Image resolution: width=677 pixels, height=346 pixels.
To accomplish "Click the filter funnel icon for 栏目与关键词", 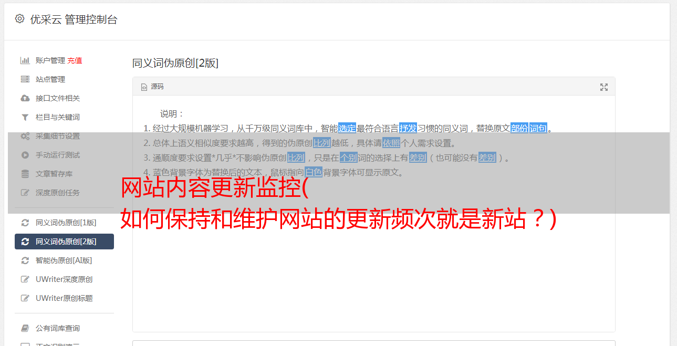I will [25, 117].
